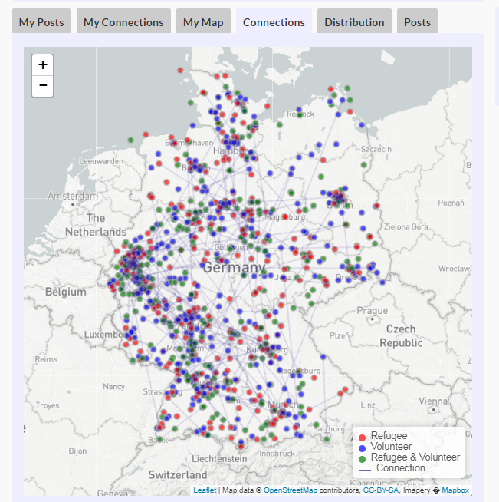Screen dimensions: 499x502
Task: Click the 'Belgium' country label
Action: [65, 292]
